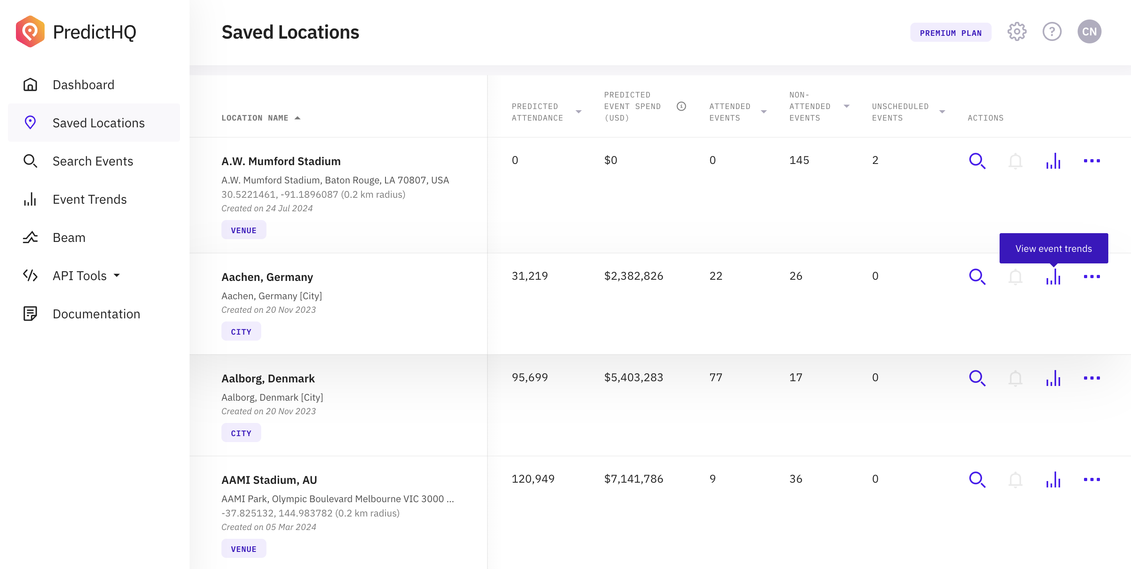The width and height of the screenshot is (1131, 569).
Task: Open the CN user avatar menu
Action: pyautogui.click(x=1089, y=31)
